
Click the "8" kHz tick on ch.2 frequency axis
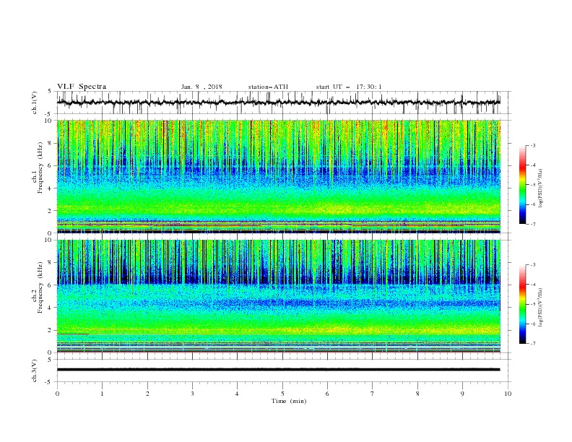click(51, 263)
